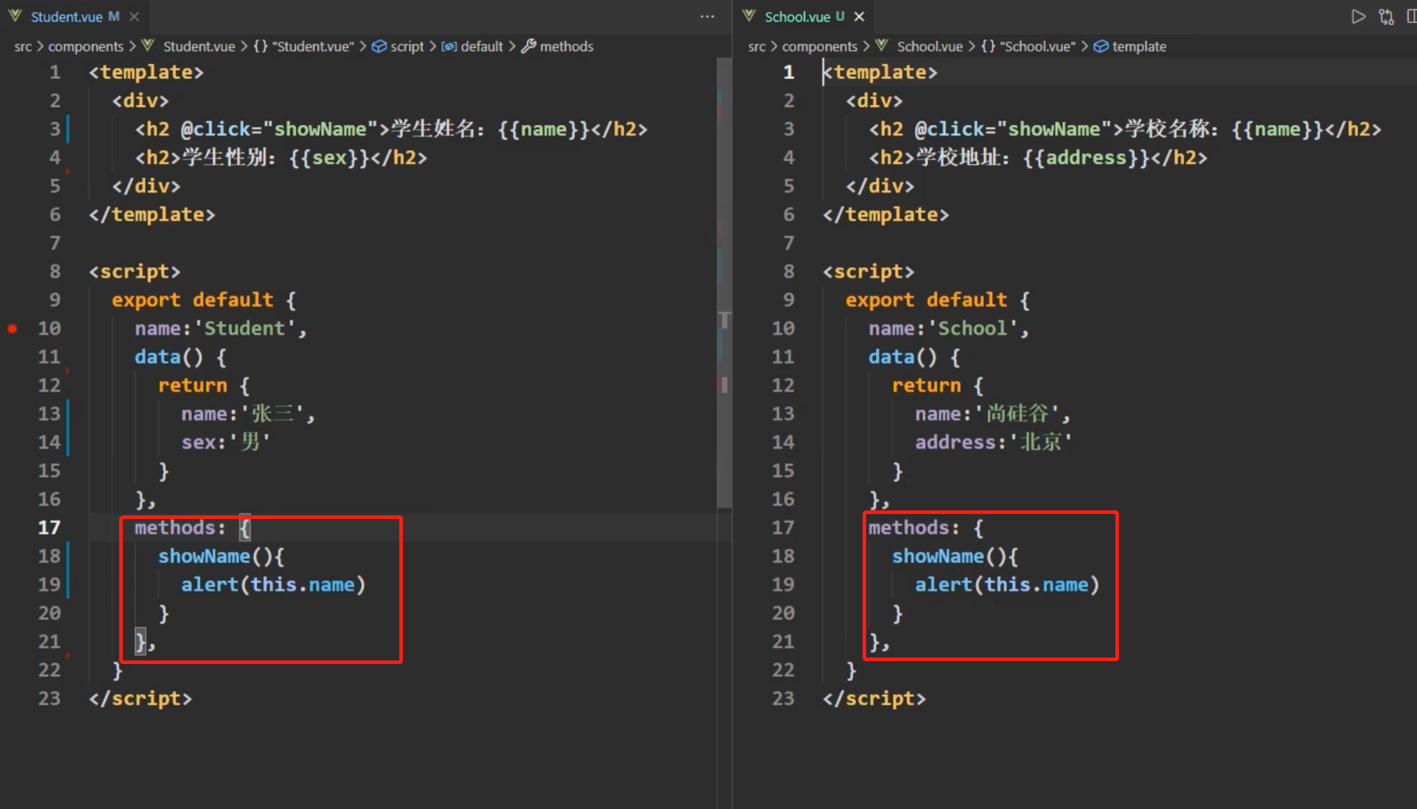Switch to the School.vue editor tab
The image size is (1417, 809).
pos(804,16)
